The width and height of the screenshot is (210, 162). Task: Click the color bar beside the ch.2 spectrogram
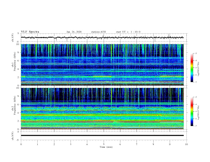pos(192,111)
